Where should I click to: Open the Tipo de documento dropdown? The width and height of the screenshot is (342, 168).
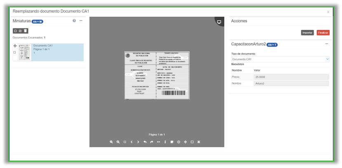point(280,59)
